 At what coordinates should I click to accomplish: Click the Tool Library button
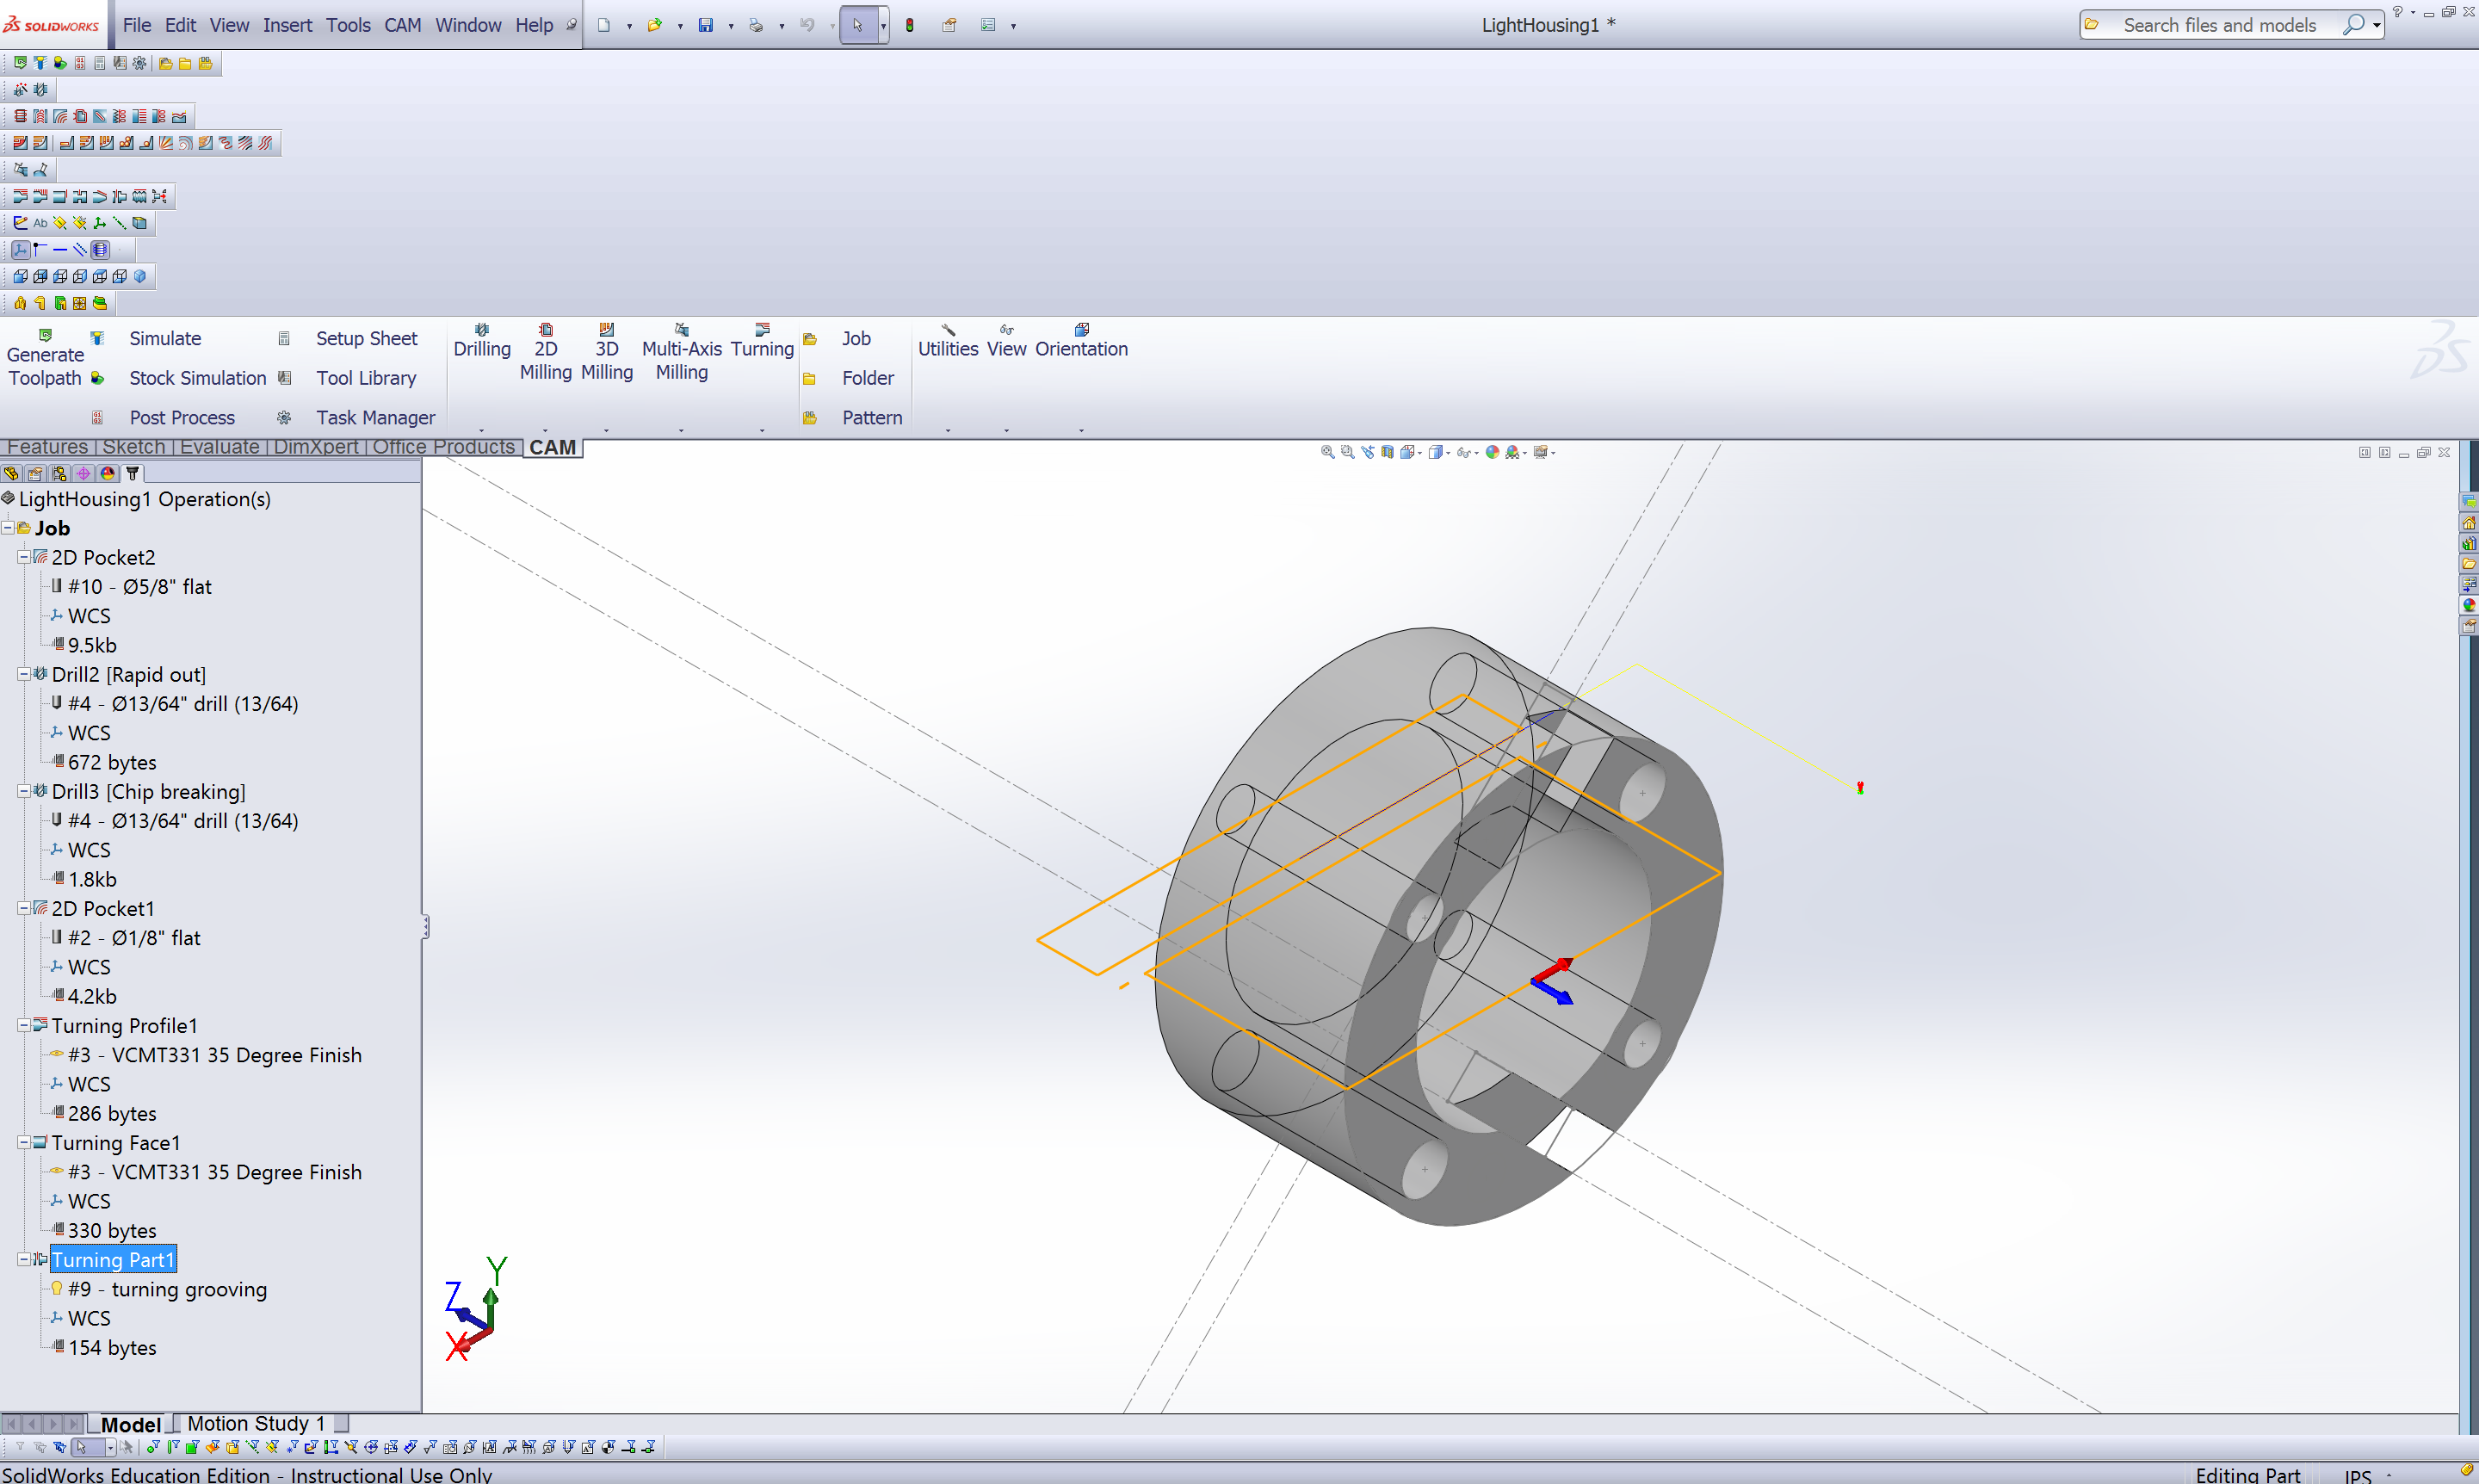[364, 378]
